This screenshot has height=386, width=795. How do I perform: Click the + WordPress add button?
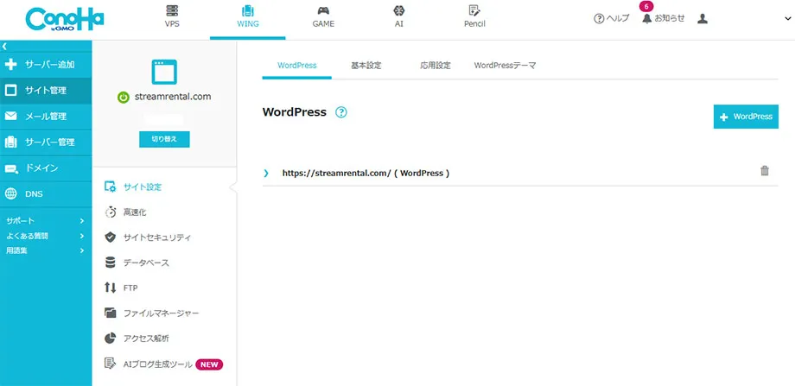pos(745,117)
